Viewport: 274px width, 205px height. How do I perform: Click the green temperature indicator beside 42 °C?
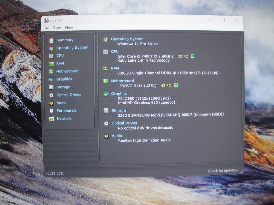point(176,85)
